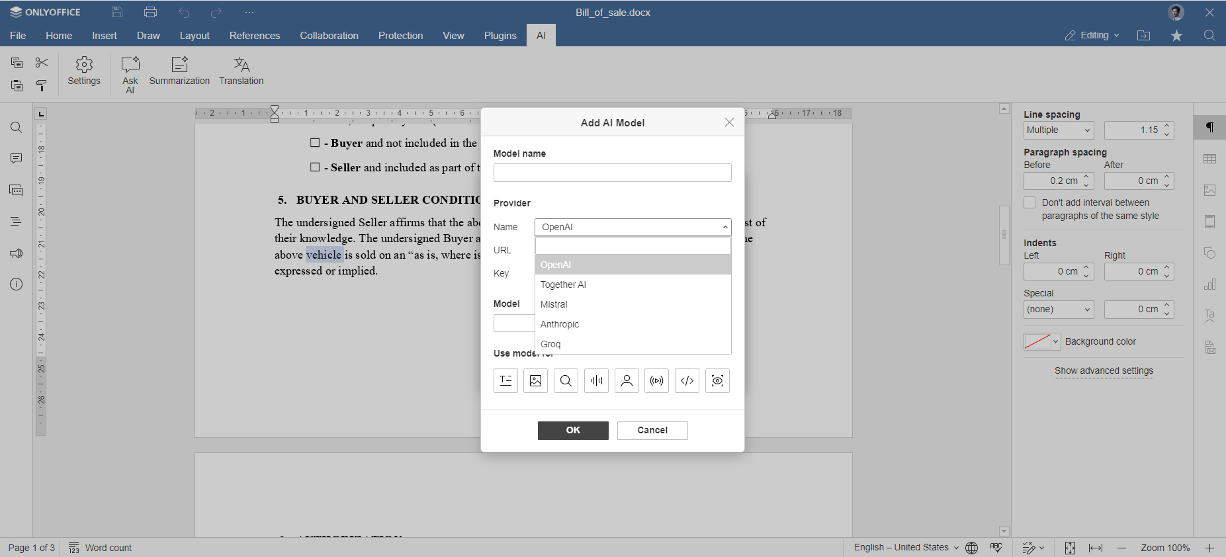Open the Special indent dropdown

[1059, 310]
